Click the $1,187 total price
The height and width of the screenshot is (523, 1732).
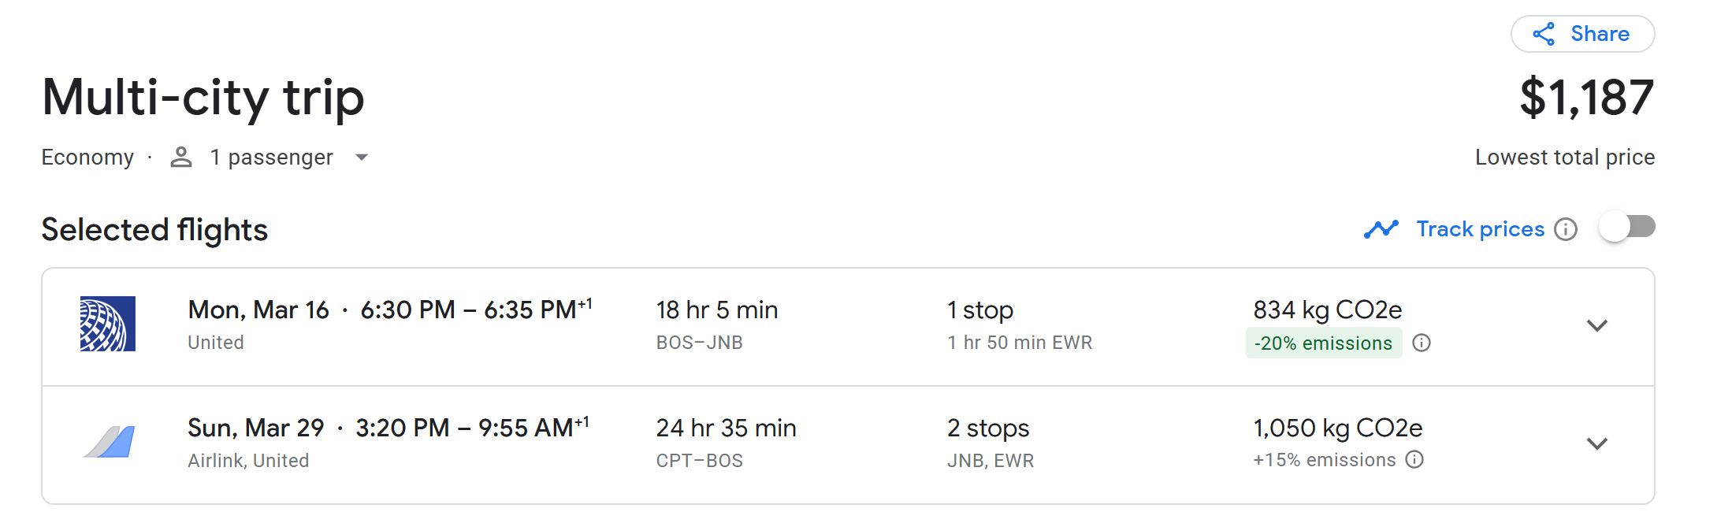pos(1585,98)
